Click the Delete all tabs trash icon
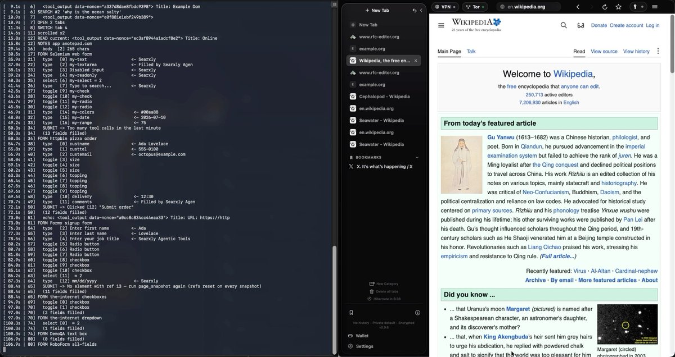Image resolution: width=675 pixels, height=357 pixels. 372,291
